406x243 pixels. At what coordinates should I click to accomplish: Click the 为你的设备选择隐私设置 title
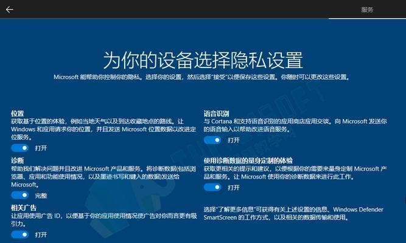(x=203, y=60)
